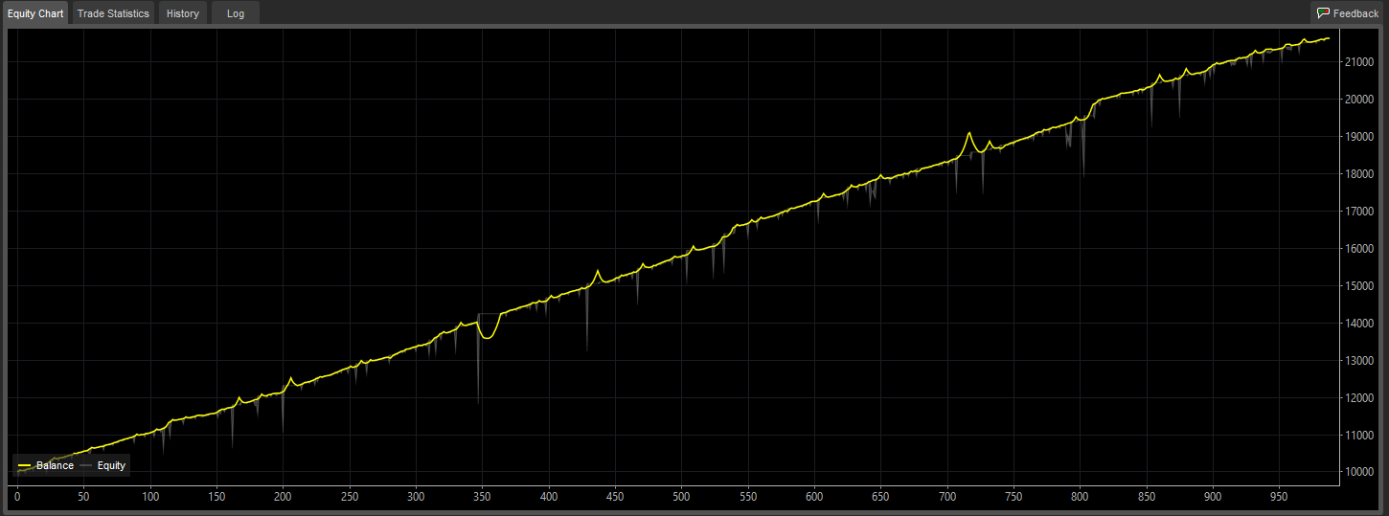Open the Trade Statistics tab
The height and width of the screenshot is (516, 1389).
click(x=113, y=13)
